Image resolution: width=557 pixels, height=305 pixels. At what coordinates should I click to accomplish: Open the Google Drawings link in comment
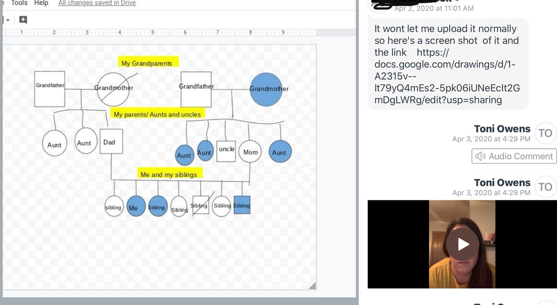447,76
